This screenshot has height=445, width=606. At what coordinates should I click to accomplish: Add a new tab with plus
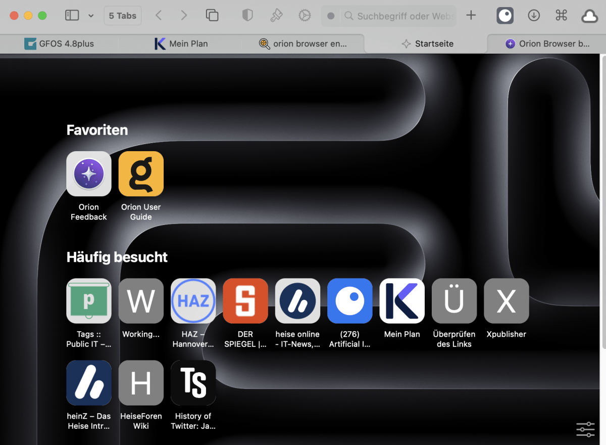click(471, 16)
